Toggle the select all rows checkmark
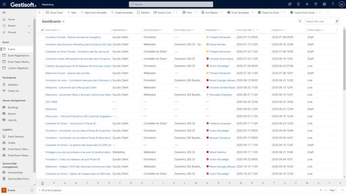Image resolution: width=346 pixels, height=194 pixels. click(x=42, y=30)
